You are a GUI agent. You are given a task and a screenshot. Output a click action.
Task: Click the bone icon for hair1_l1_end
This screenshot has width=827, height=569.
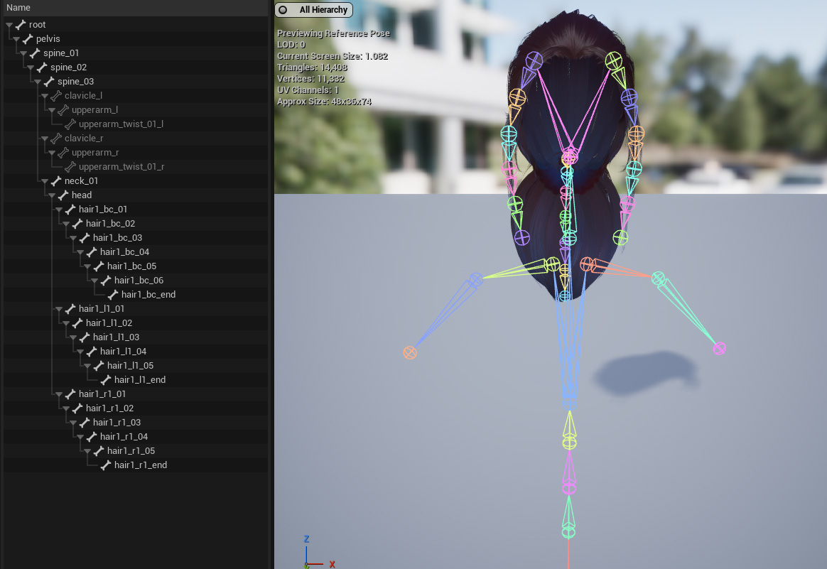pyautogui.click(x=106, y=379)
